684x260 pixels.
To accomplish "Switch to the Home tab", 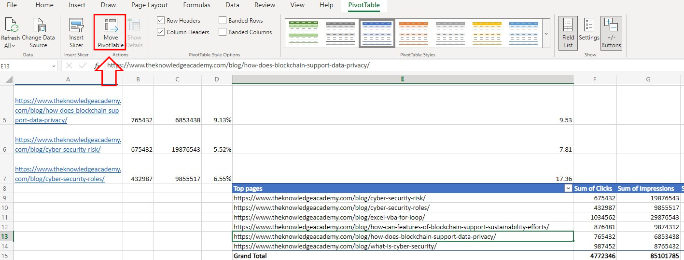I will pyautogui.click(x=44, y=5).
